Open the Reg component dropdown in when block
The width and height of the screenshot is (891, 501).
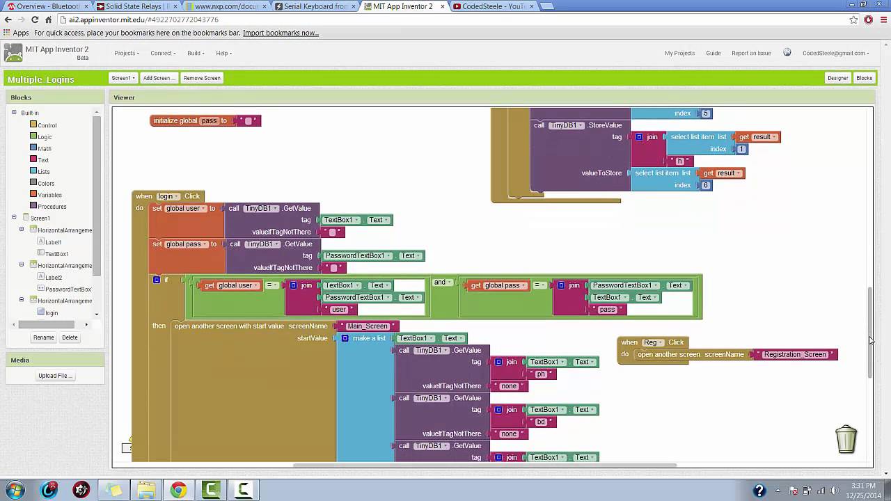pos(652,342)
